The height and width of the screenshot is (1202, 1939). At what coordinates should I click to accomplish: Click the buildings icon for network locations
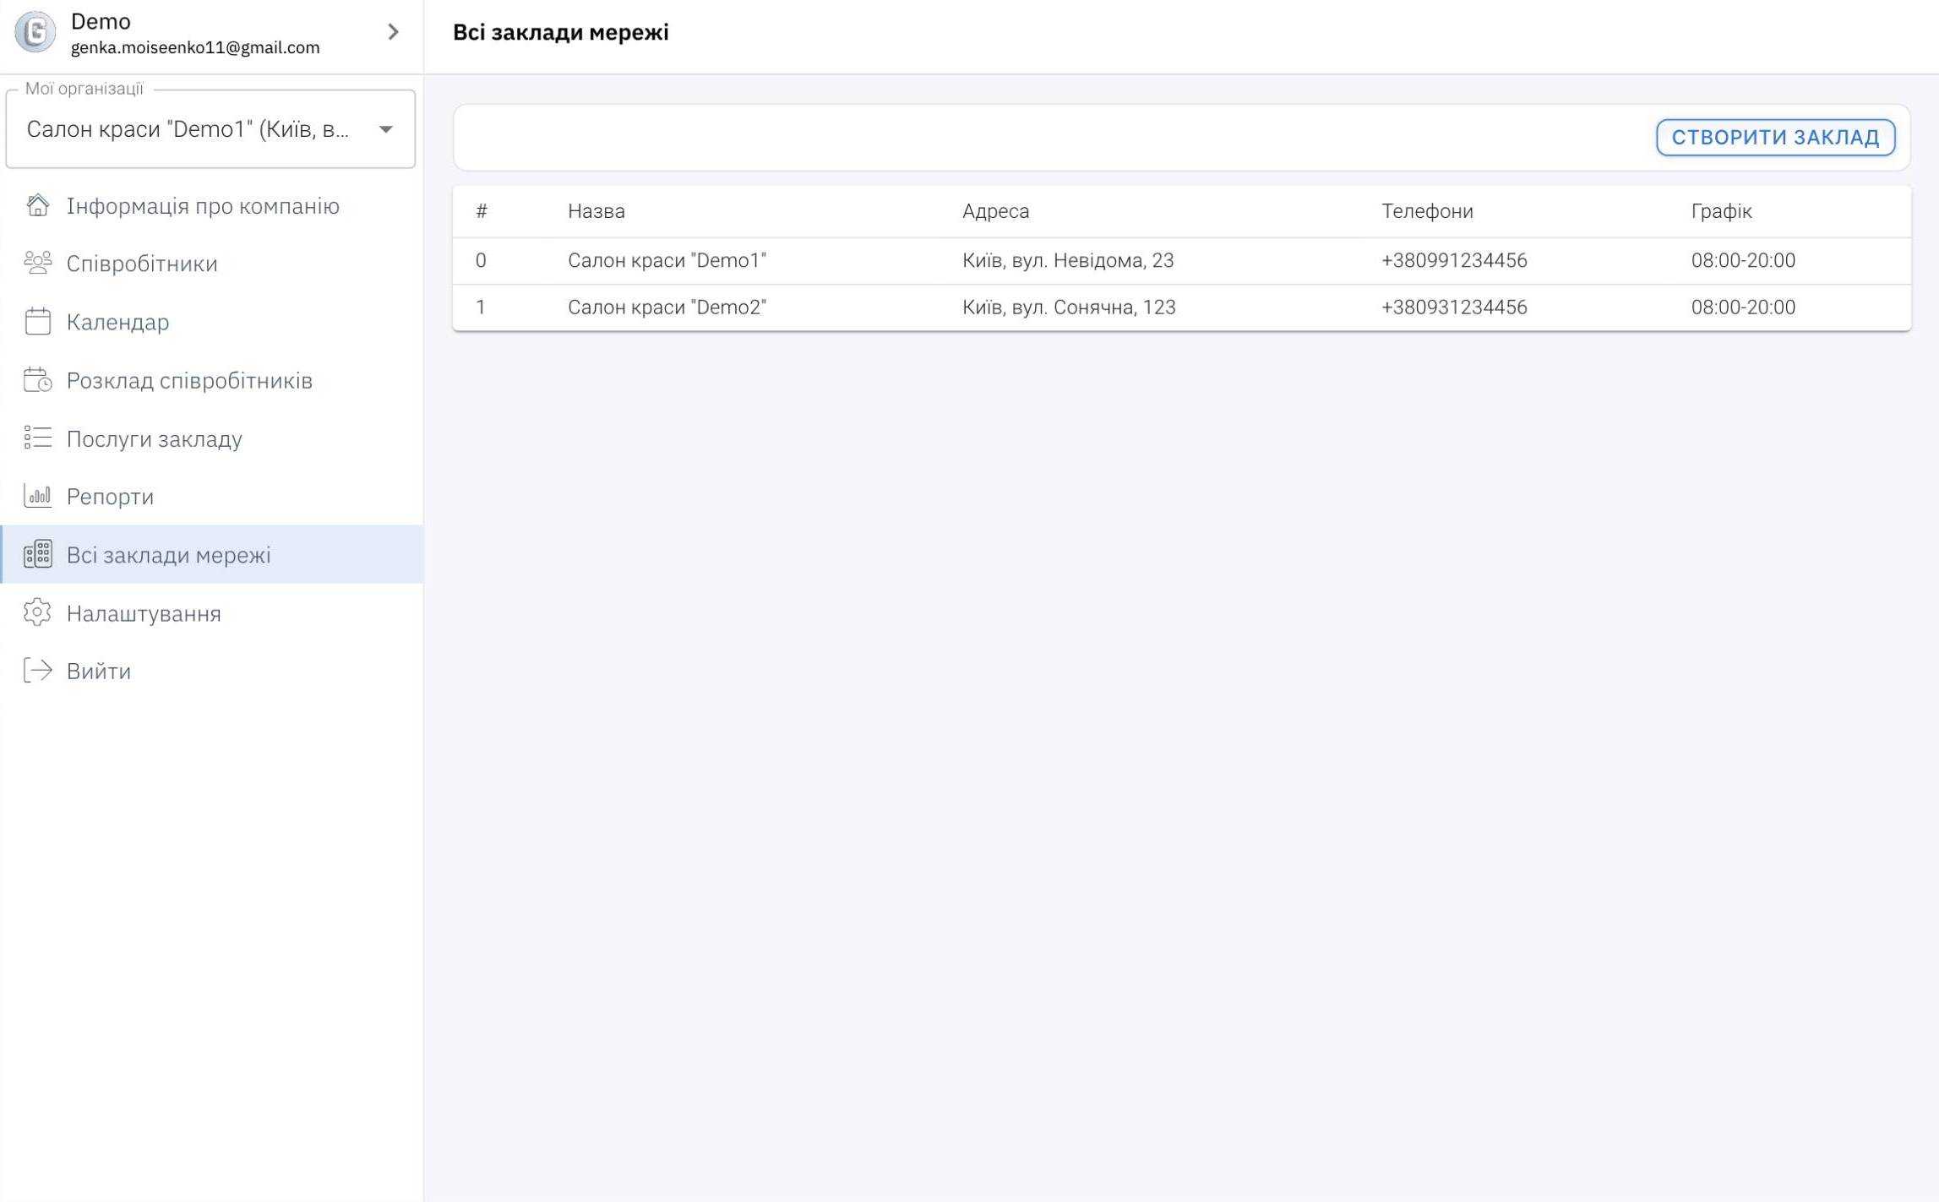[x=37, y=554]
